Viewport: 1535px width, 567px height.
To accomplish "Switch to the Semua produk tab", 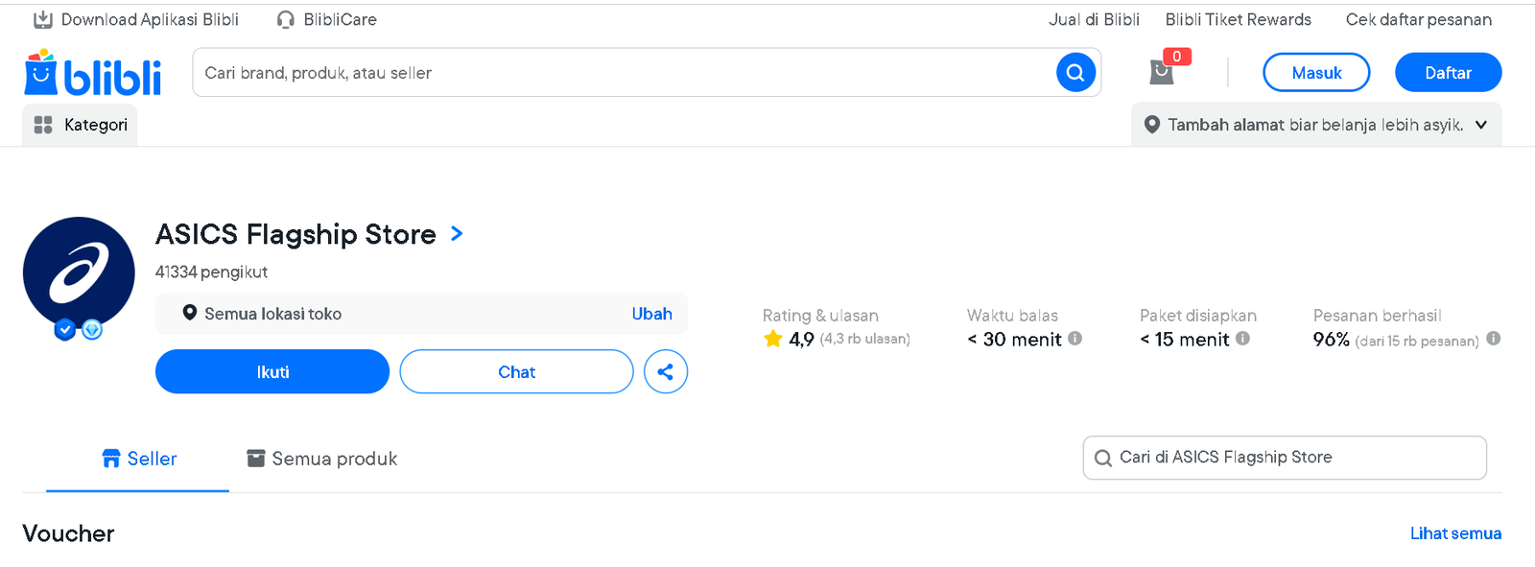I will [x=321, y=459].
